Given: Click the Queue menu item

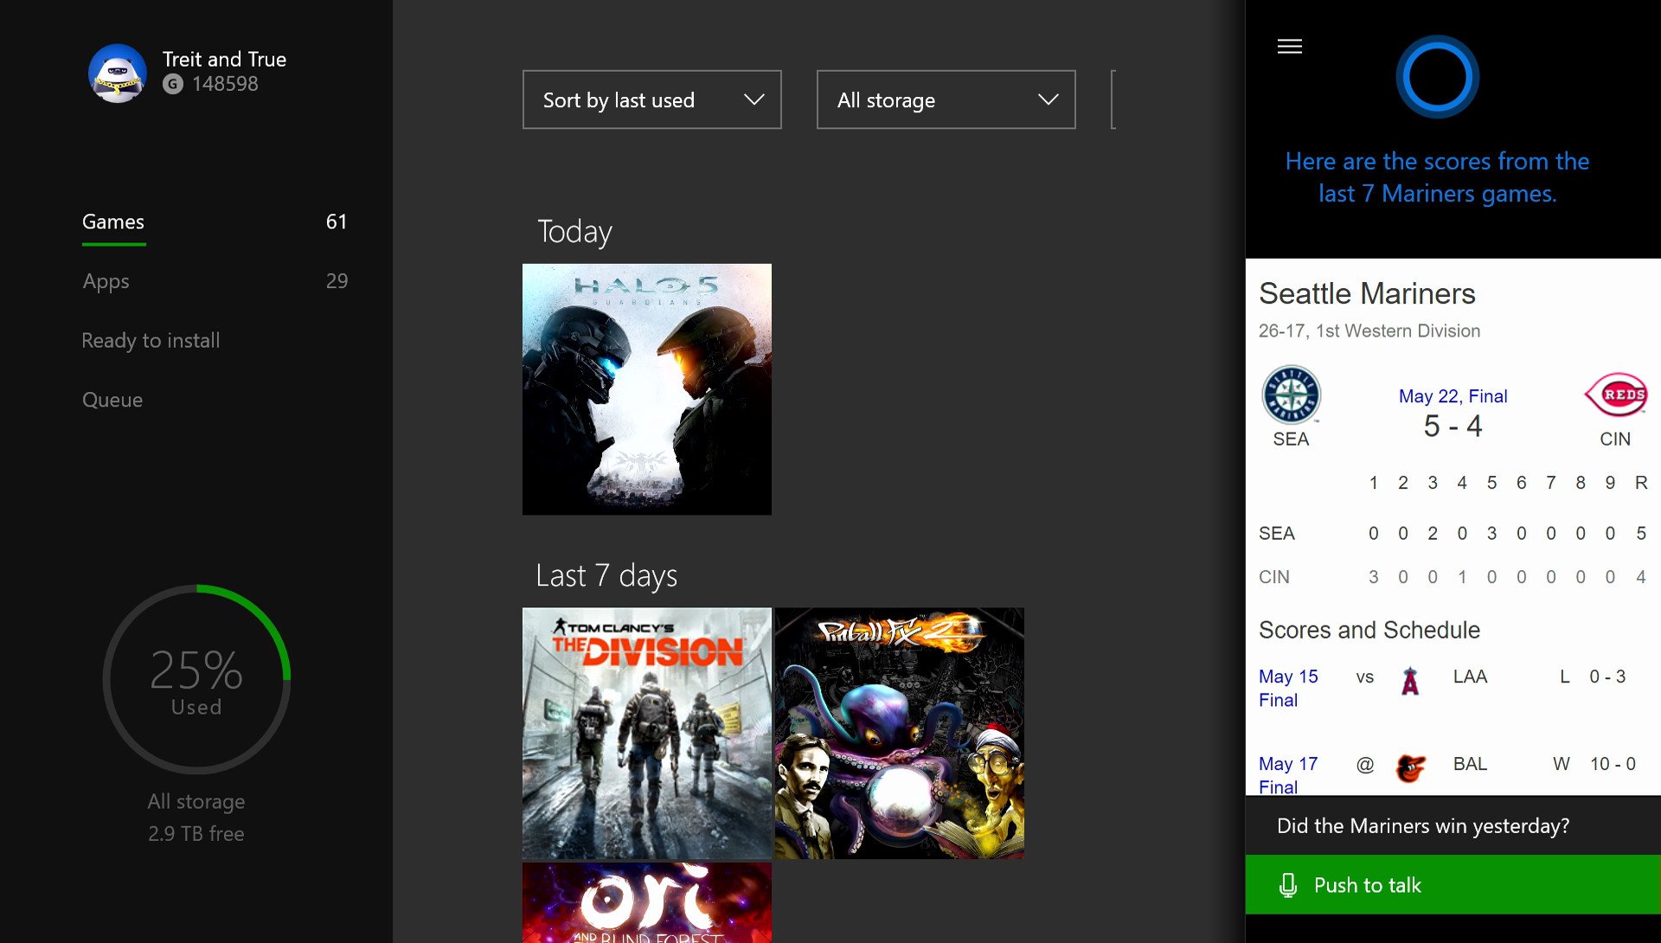Looking at the screenshot, I should (112, 398).
